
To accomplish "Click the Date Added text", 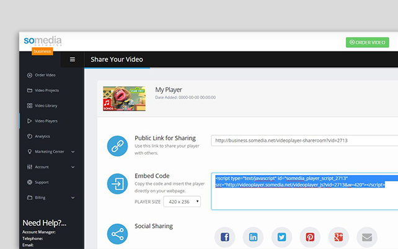I will (x=185, y=97).
